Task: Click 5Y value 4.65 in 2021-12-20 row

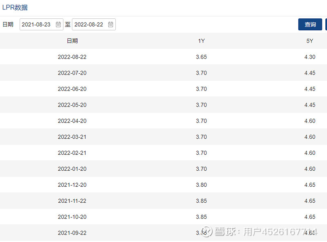Action: [x=310, y=185]
